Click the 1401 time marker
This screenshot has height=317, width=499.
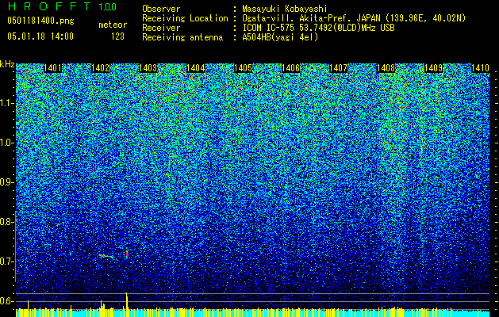52,68
